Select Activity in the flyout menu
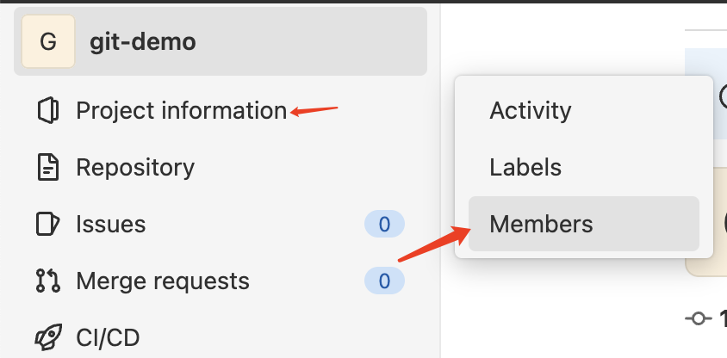The image size is (727, 358). 530,110
